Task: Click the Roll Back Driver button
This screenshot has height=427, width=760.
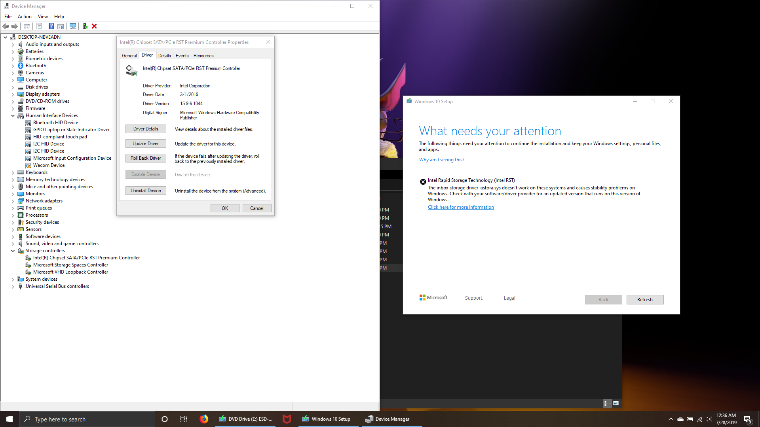Action: point(146,158)
